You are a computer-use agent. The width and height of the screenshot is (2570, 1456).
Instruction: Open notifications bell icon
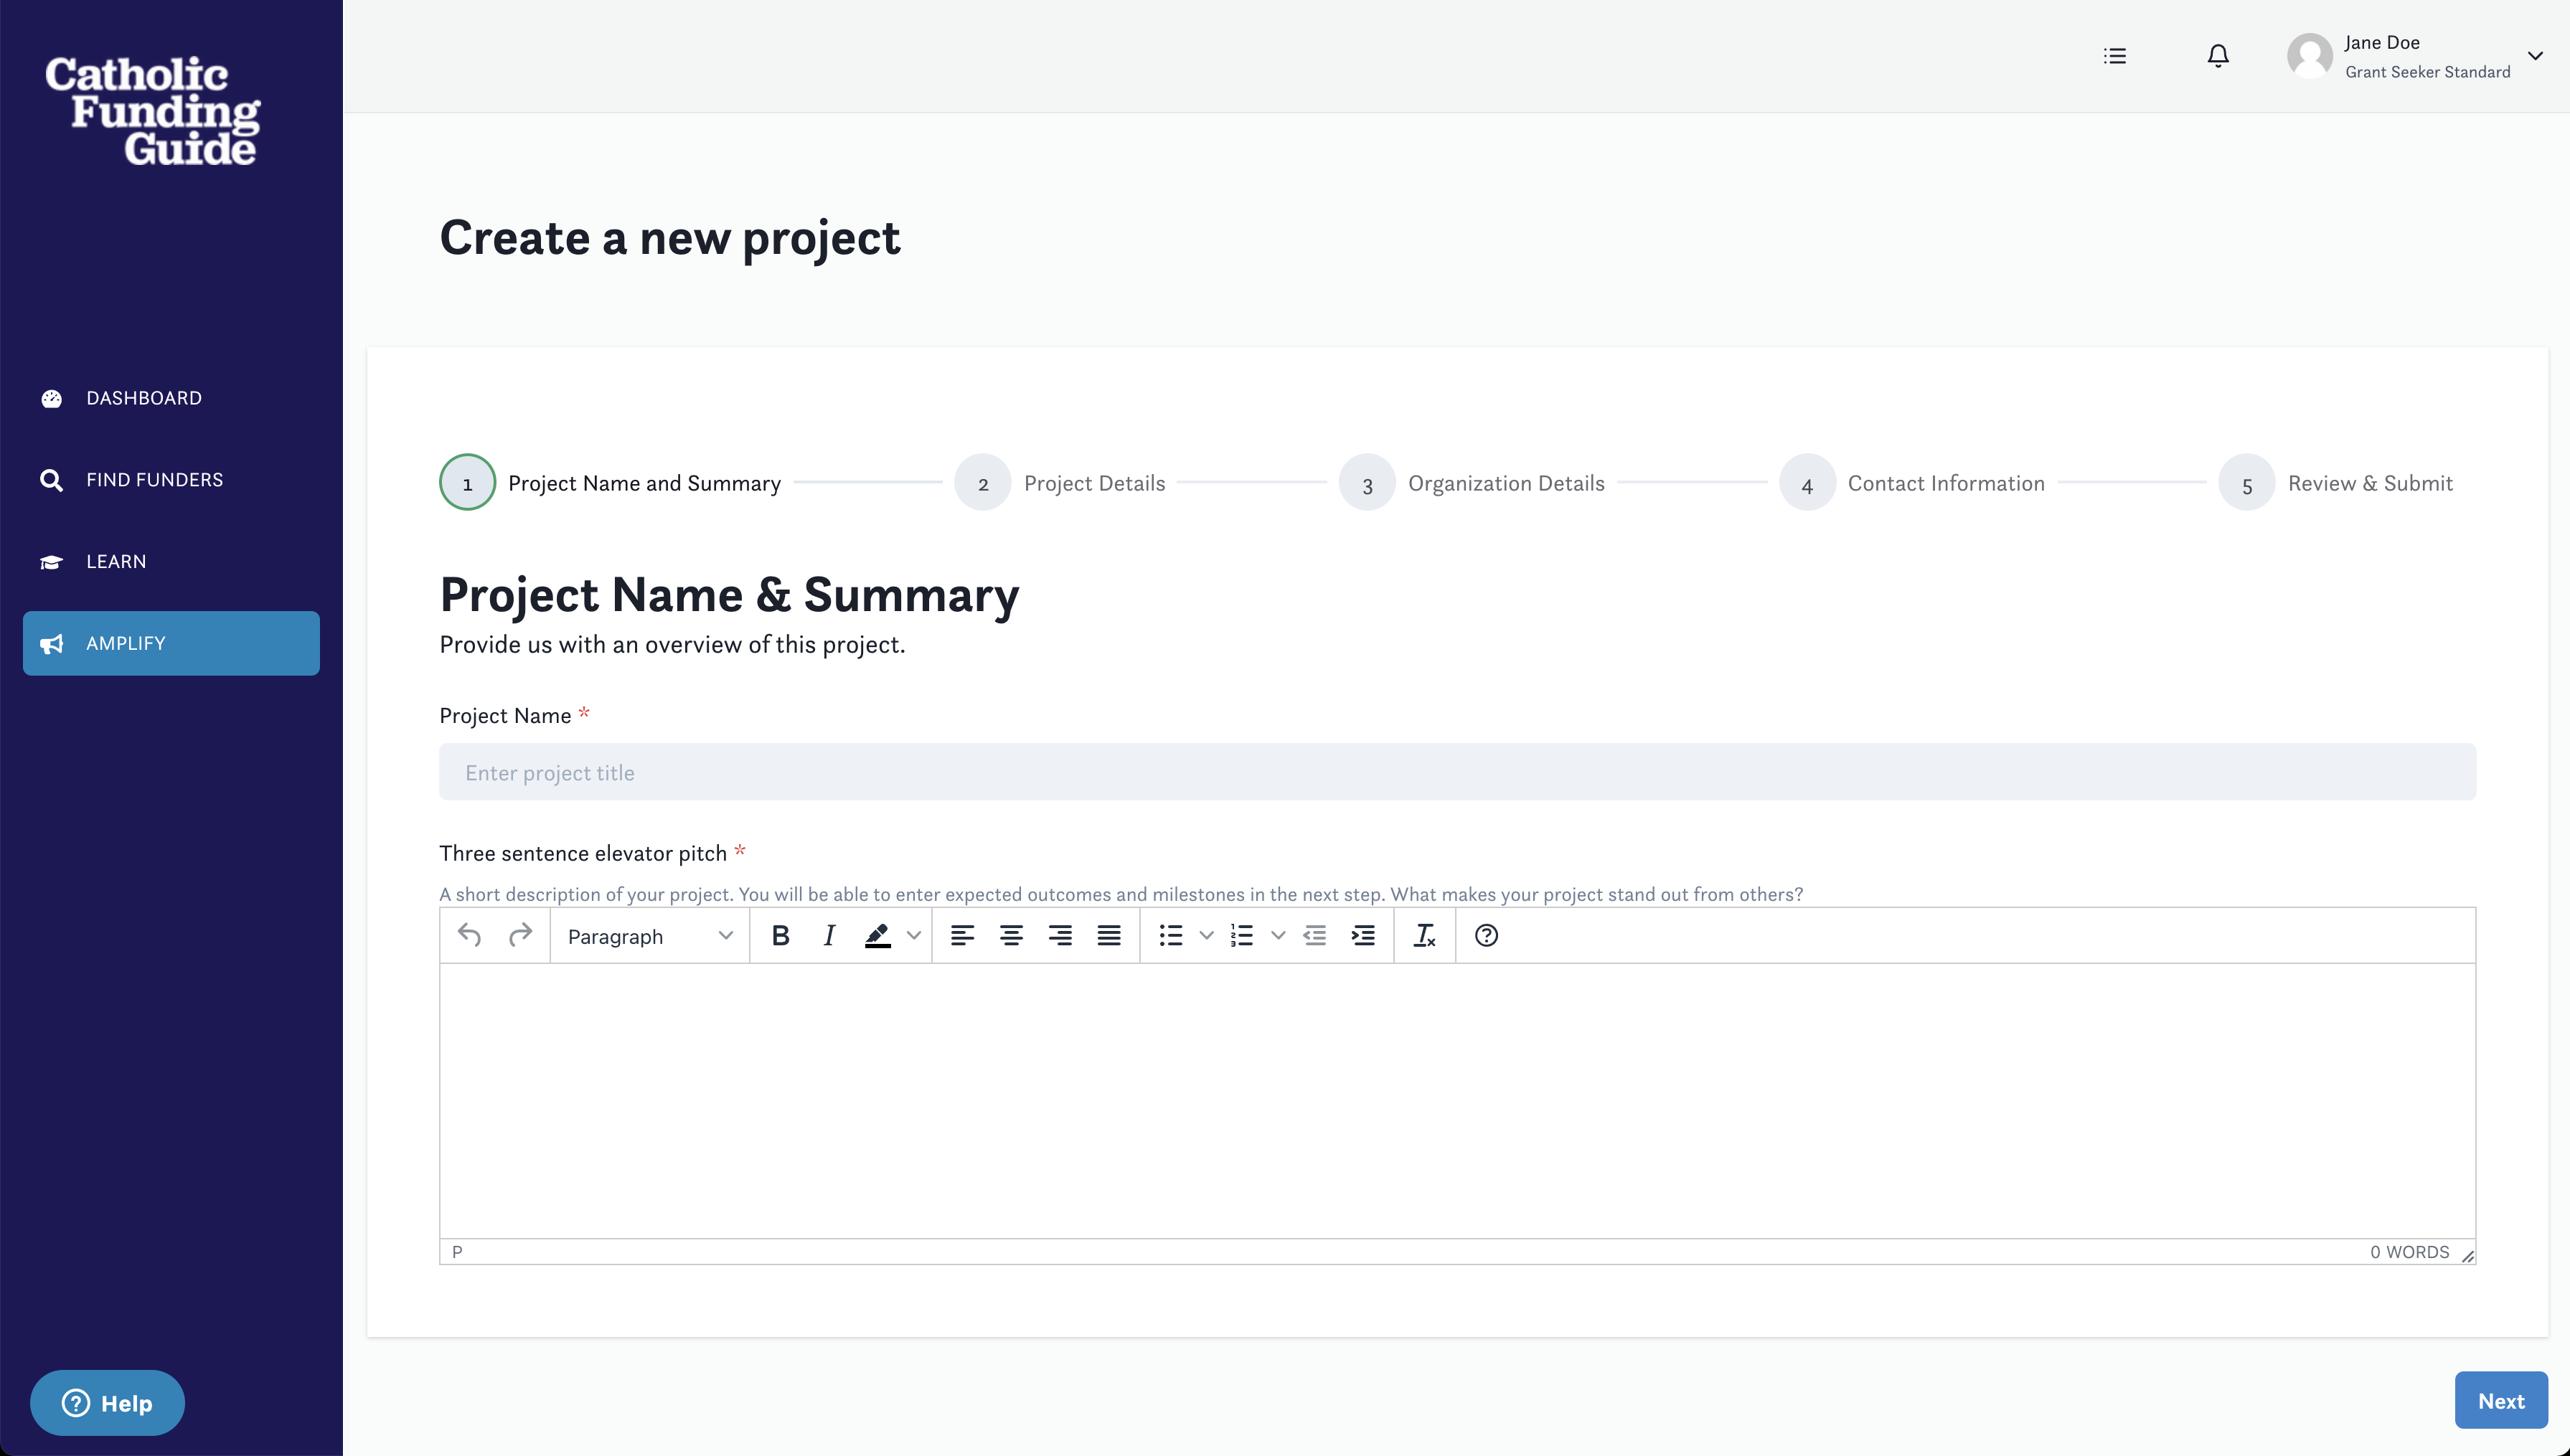[x=2217, y=56]
